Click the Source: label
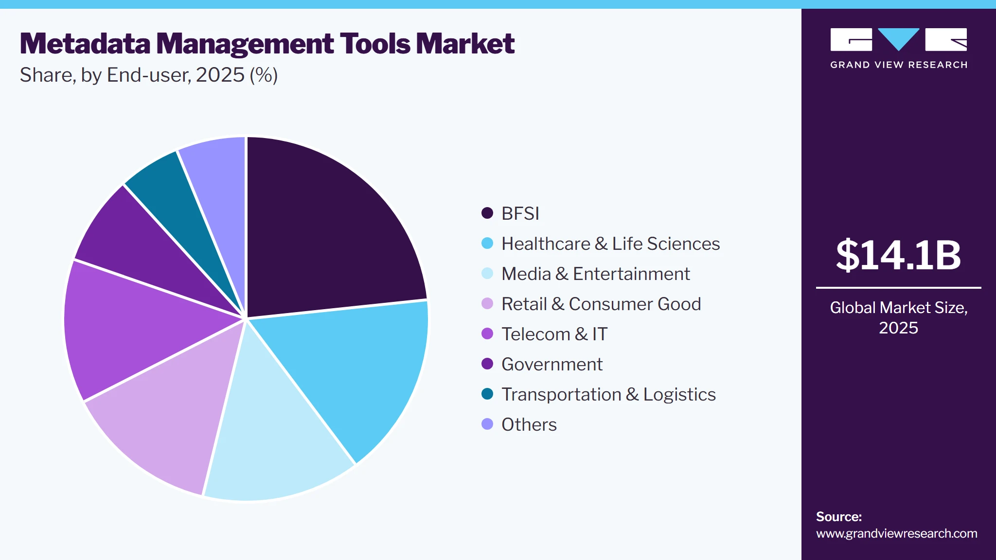996x560 pixels. tap(839, 516)
